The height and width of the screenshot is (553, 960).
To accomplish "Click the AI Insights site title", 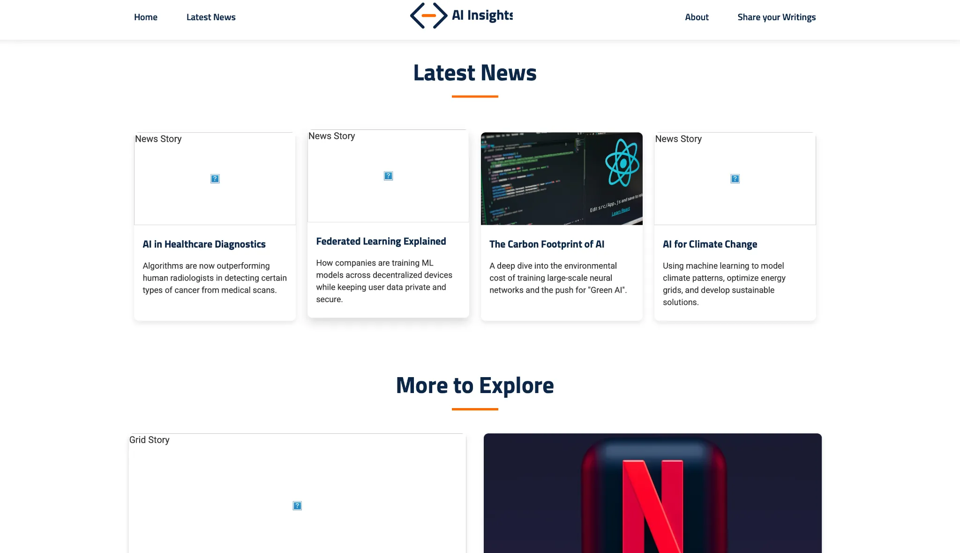I will click(482, 15).
